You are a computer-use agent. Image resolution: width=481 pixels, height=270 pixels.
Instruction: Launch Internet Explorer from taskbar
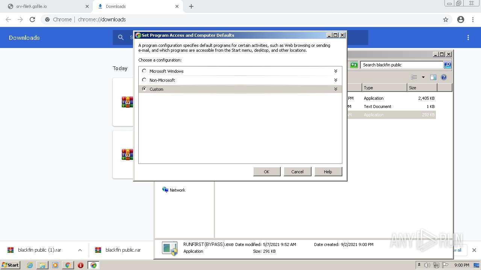pos(30,265)
